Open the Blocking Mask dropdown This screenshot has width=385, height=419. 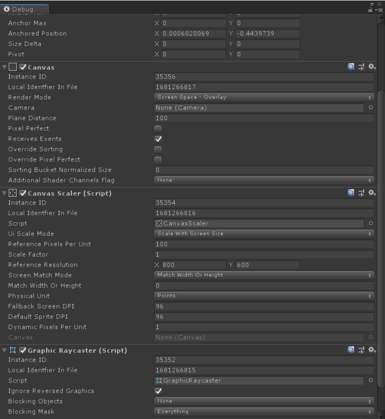[x=264, y=412]
